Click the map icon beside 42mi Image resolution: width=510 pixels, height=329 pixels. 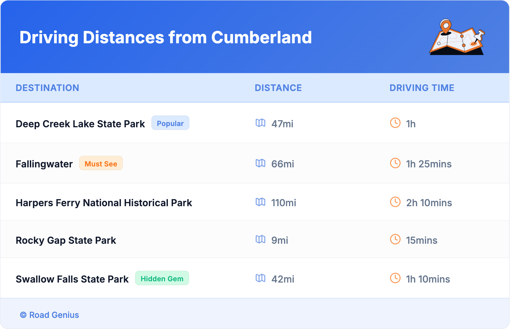click(x=260, y=278)
